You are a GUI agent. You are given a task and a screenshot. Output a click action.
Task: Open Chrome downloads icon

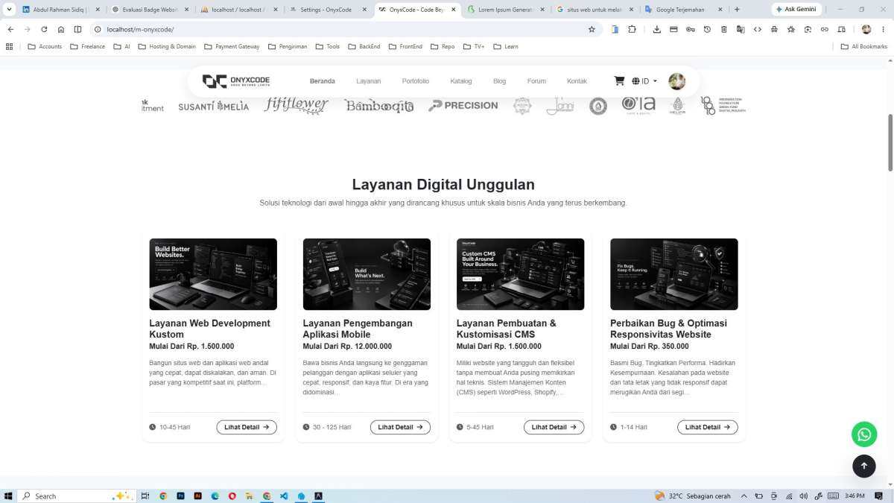[x=656, y=29]
